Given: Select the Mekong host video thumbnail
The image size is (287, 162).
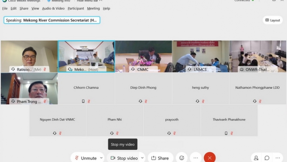Looking at the screenshot, I should tap(86, 56).
